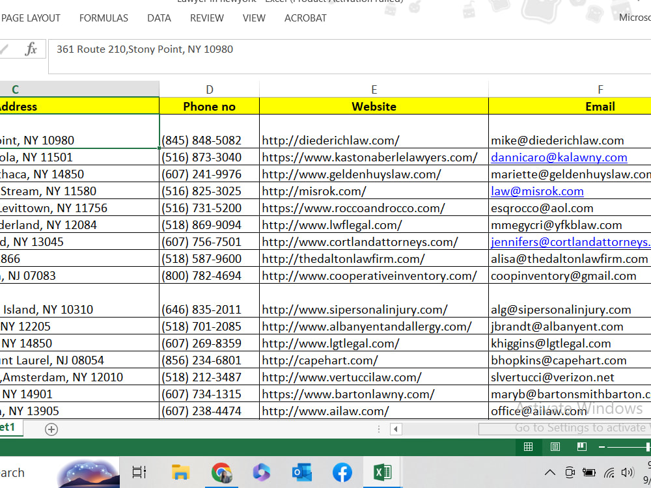Open law@misrok.com email link

(537, 191)
